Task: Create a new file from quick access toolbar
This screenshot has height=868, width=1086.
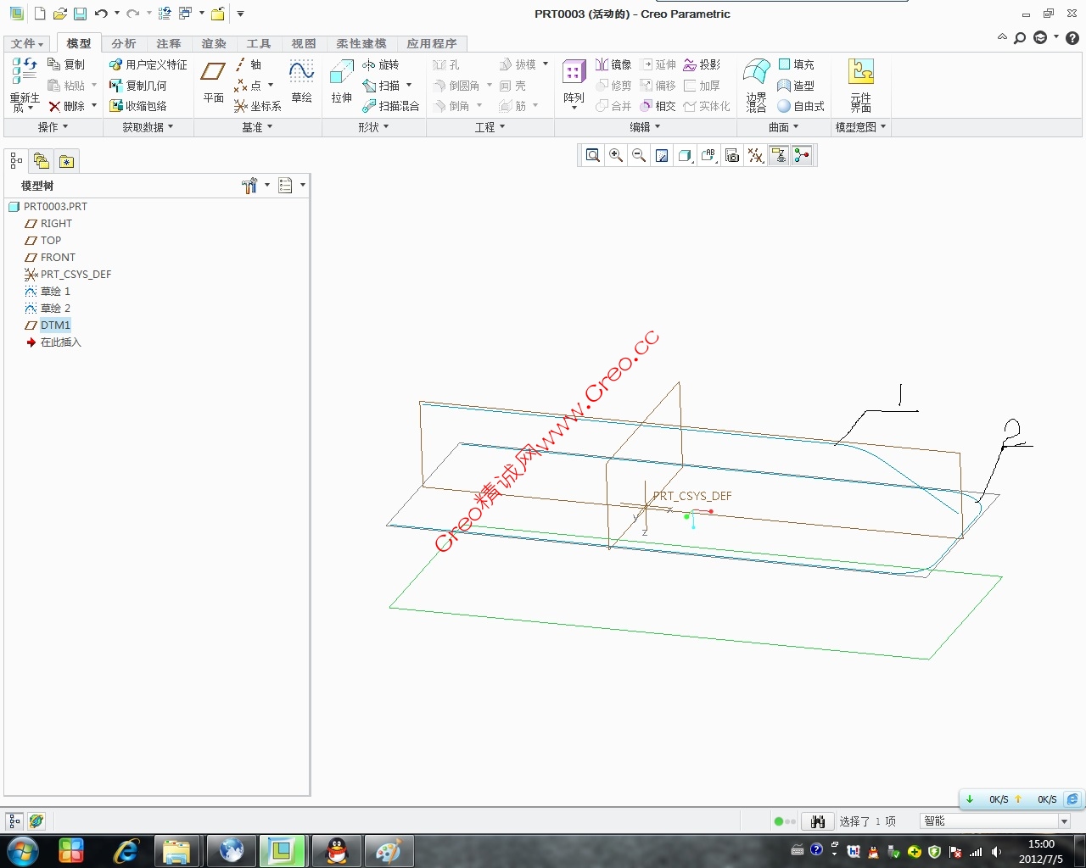Action: [39, 14]
